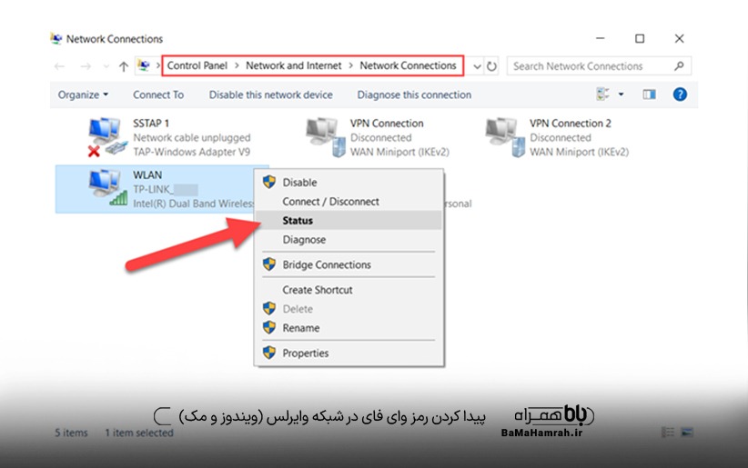Click the WLAN connection name

(x=147, y=174)
